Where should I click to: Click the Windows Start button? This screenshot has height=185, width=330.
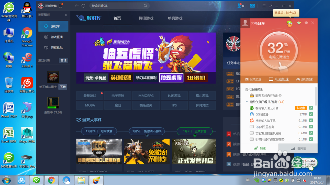pyautogui.click(x=7, y=180)
